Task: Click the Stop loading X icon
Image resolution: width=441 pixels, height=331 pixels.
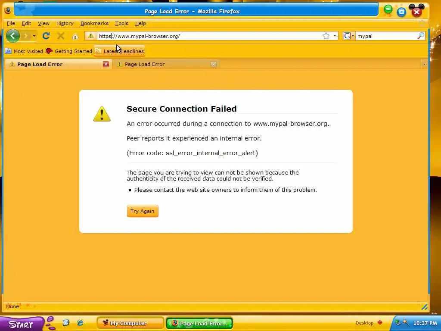Action: 61,36
